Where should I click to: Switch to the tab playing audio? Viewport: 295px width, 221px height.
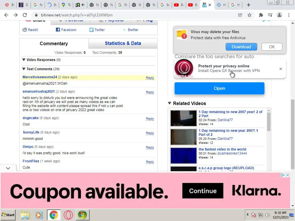(x=80, y=5)
